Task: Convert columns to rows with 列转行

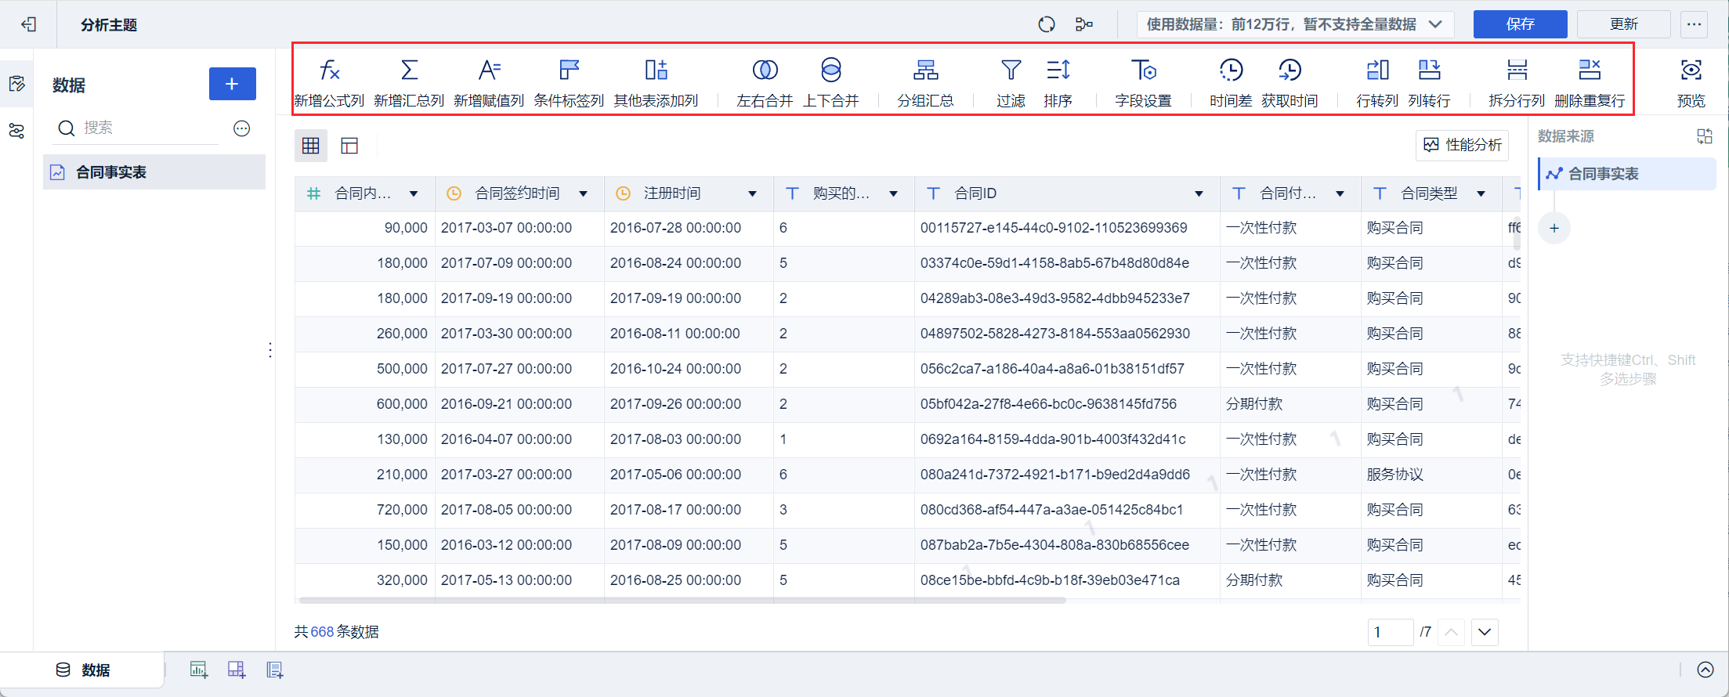Action: click(x=1429, y=82)
